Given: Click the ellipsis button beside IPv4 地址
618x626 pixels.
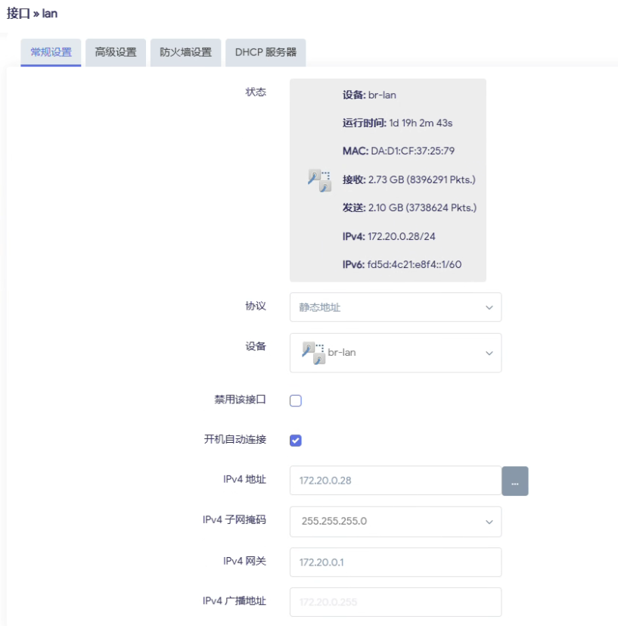Looking at the screenshot, I should coord(514,481).
